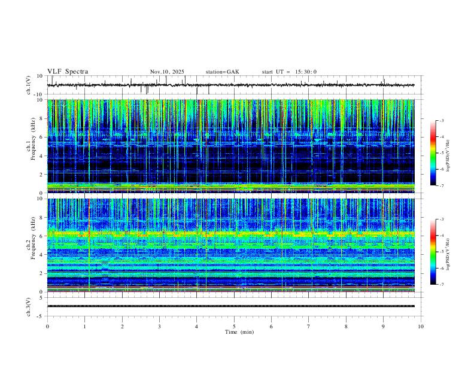Click the ch.3 black signal band

click(231, 306)
